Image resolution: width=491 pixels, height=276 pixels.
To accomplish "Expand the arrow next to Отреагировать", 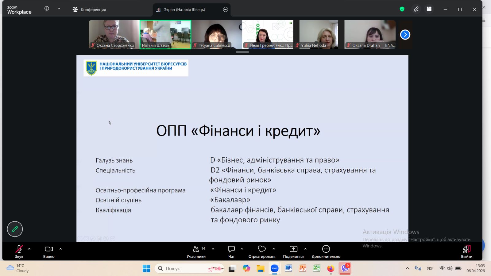I will coord(274,249).
